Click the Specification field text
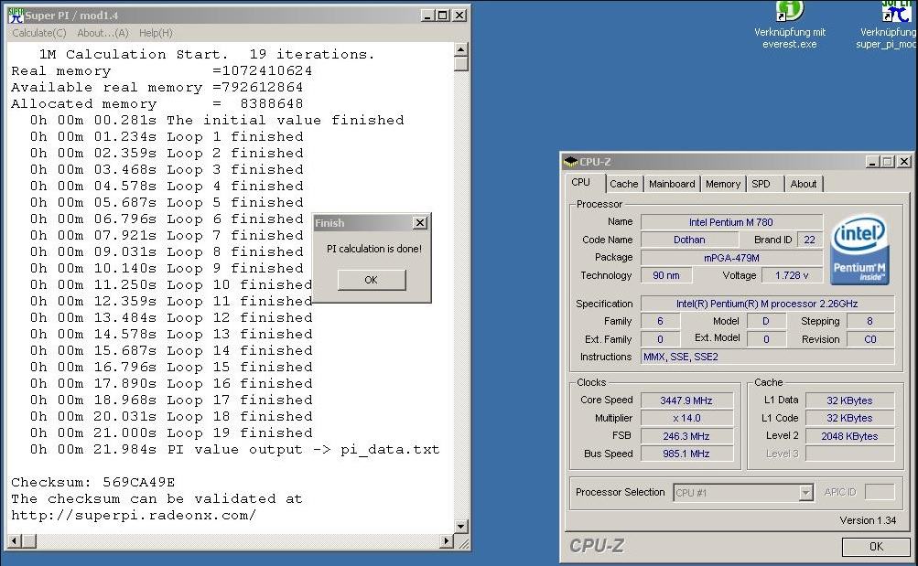918x566 pixels. (768, 304)
